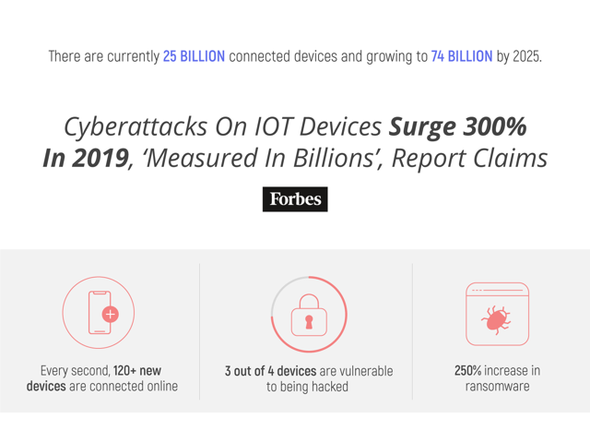Select the ransomware bug icon
Screen dimensions: 590x443
tap(496, 320)
